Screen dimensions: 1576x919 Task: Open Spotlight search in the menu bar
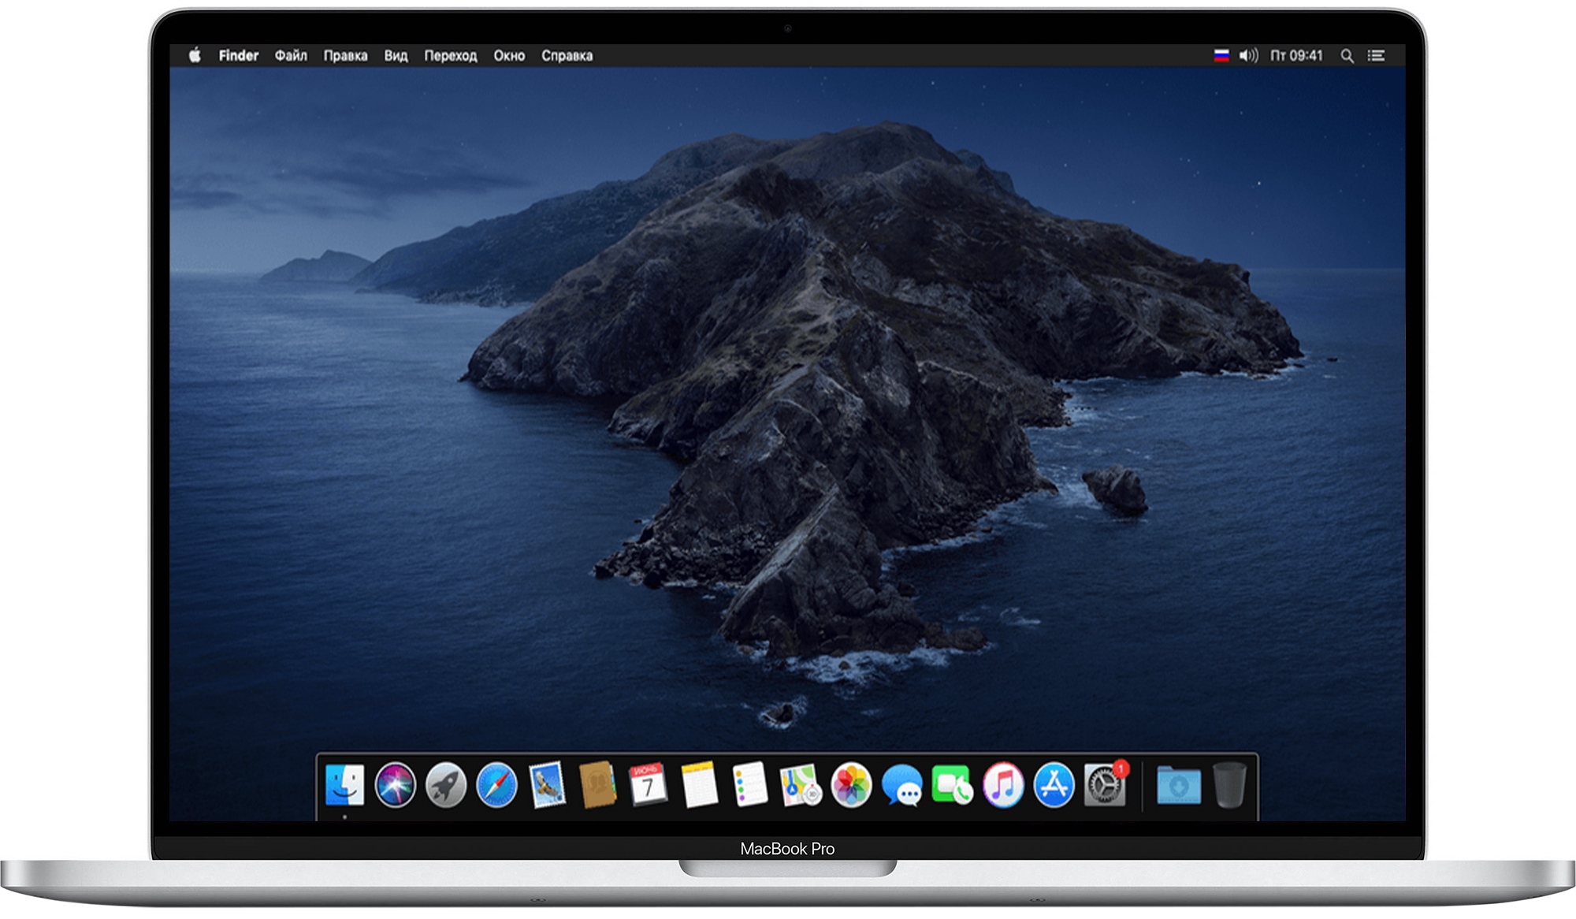pyautogui.click(x=1349, y=56)
